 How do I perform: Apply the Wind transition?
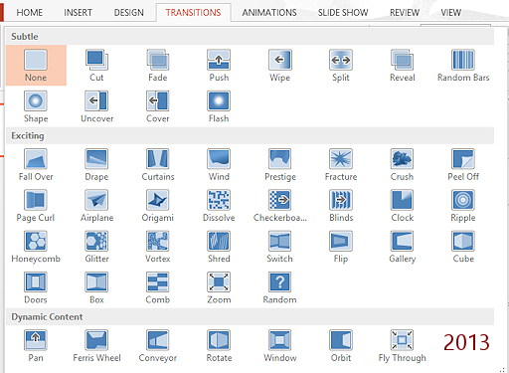coord(219,164)
